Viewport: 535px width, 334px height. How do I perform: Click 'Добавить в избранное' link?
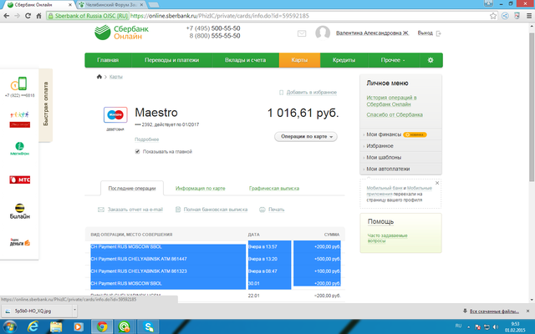click(312, 93)
